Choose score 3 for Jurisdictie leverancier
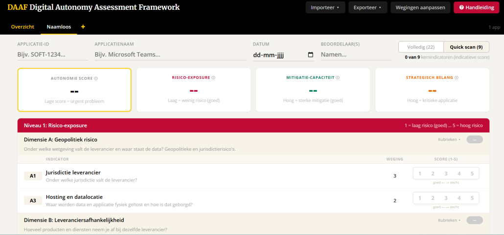Screen dimensions: 504x235 pos(446,174)
